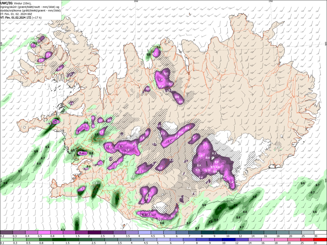The height and width of the screenshot is (245, 327).
Task: Click the 0.1 label on the rain legend
Action: pos(2,243)
